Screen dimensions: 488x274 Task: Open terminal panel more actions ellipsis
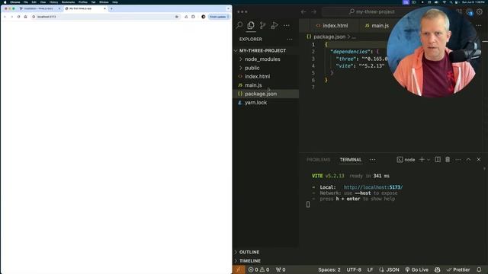[x=458, y=160]
